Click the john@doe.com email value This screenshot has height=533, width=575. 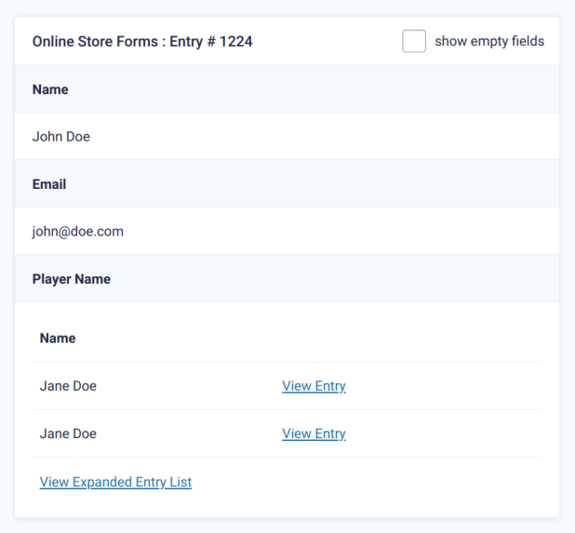point(78,232)
